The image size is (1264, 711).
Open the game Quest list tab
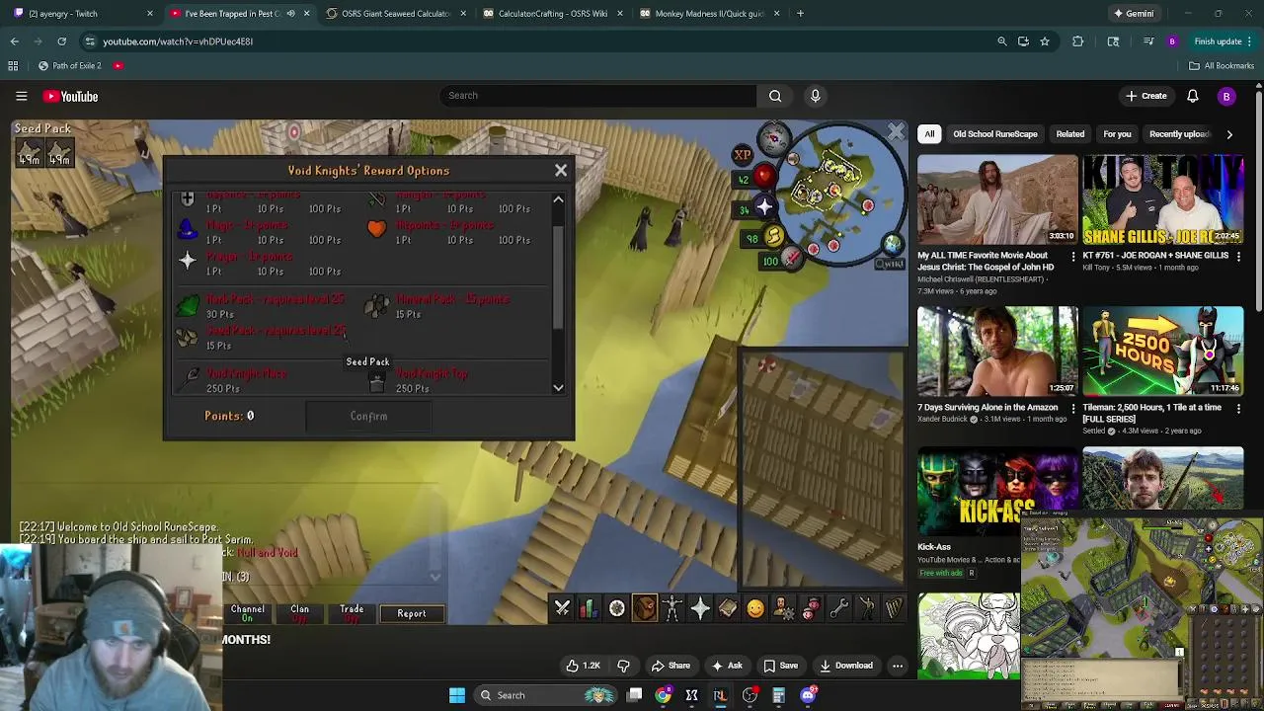point(616,608)
